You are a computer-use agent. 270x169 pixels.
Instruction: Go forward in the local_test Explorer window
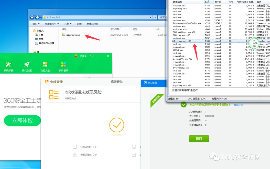pos(37,17)
